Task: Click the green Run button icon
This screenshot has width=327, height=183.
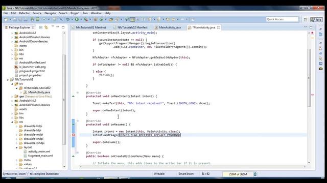Action: [77, 19]
